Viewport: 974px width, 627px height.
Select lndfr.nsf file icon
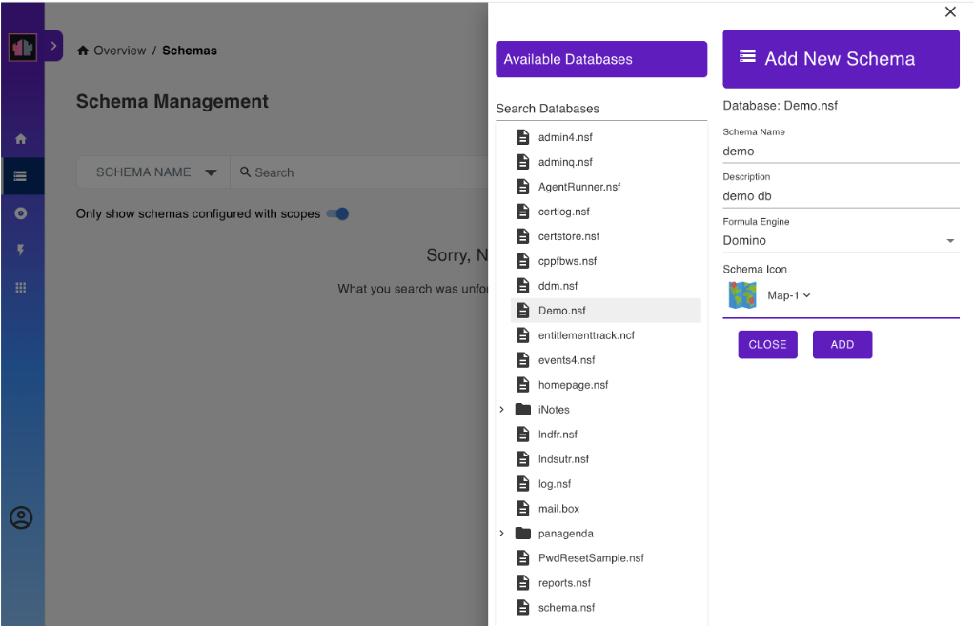[523, 435]
